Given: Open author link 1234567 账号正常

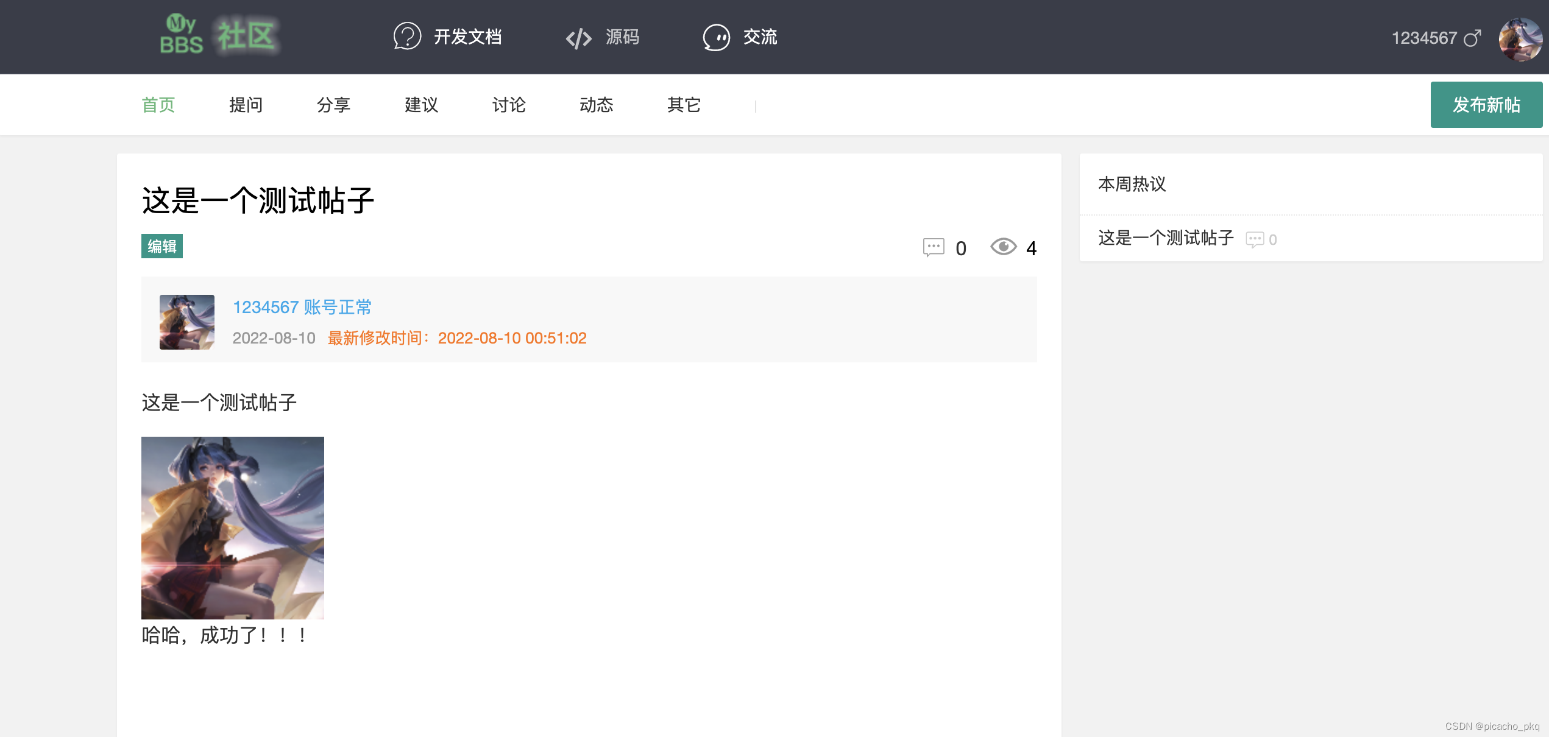Looking at the screenshot, I should coord(302,307).
